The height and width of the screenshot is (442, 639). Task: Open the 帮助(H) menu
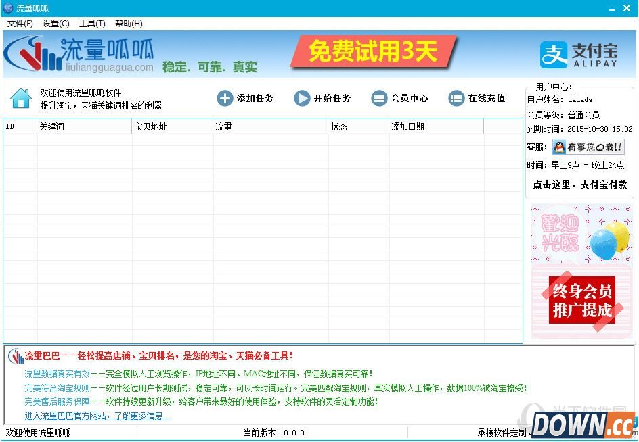[129, 23]
